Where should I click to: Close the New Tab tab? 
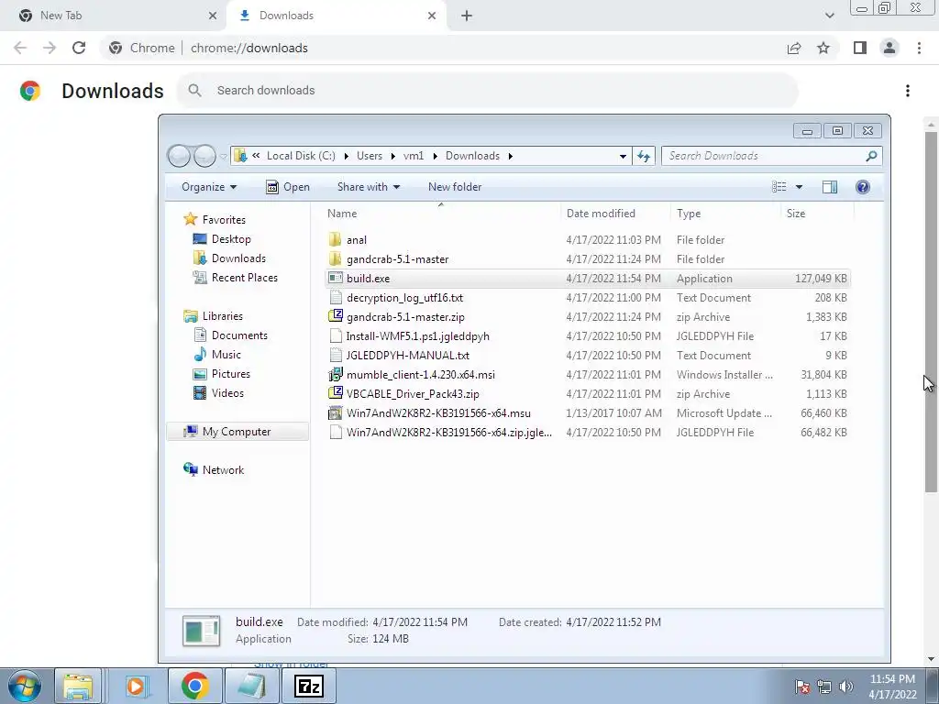pyautogui.click(x=213, y=16)
